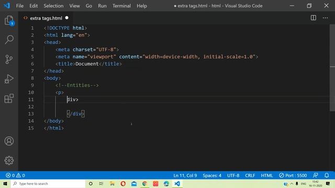Viewport: 335px width, 188px height.
Task: Click the Windows Start button
Action: [x=5, y=183]
